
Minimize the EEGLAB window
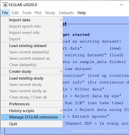pos(122,5)
